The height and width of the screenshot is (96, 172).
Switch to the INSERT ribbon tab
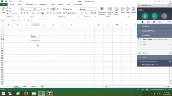click(20, 5)
